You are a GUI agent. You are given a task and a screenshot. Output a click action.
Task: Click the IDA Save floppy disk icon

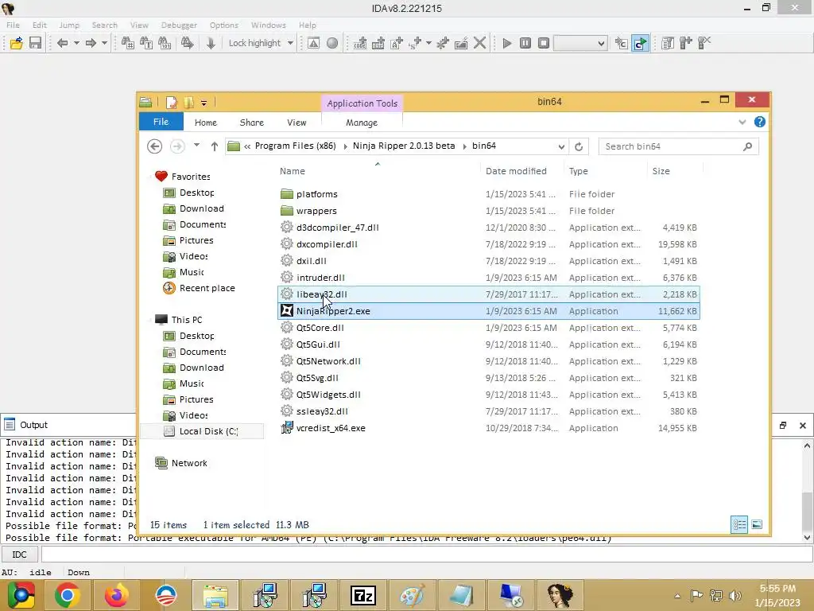(35, 43)
